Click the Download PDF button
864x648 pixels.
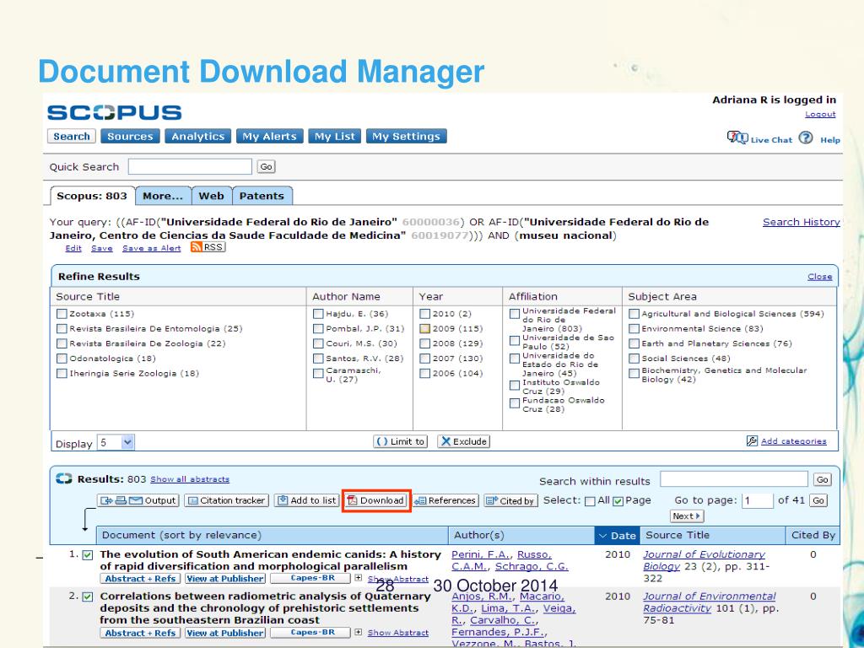(376, 500)
